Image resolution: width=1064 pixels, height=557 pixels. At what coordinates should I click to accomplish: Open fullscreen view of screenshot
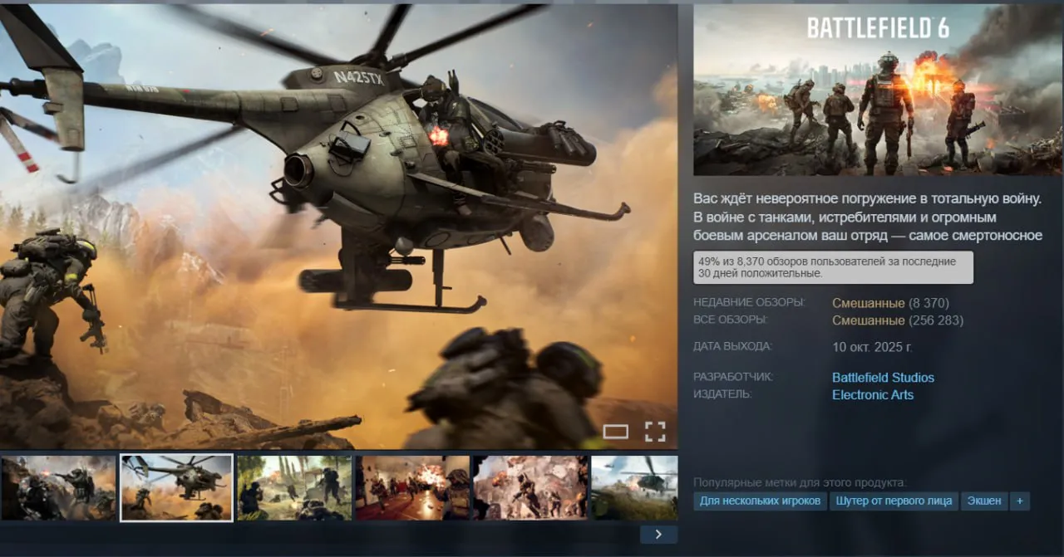655,431
